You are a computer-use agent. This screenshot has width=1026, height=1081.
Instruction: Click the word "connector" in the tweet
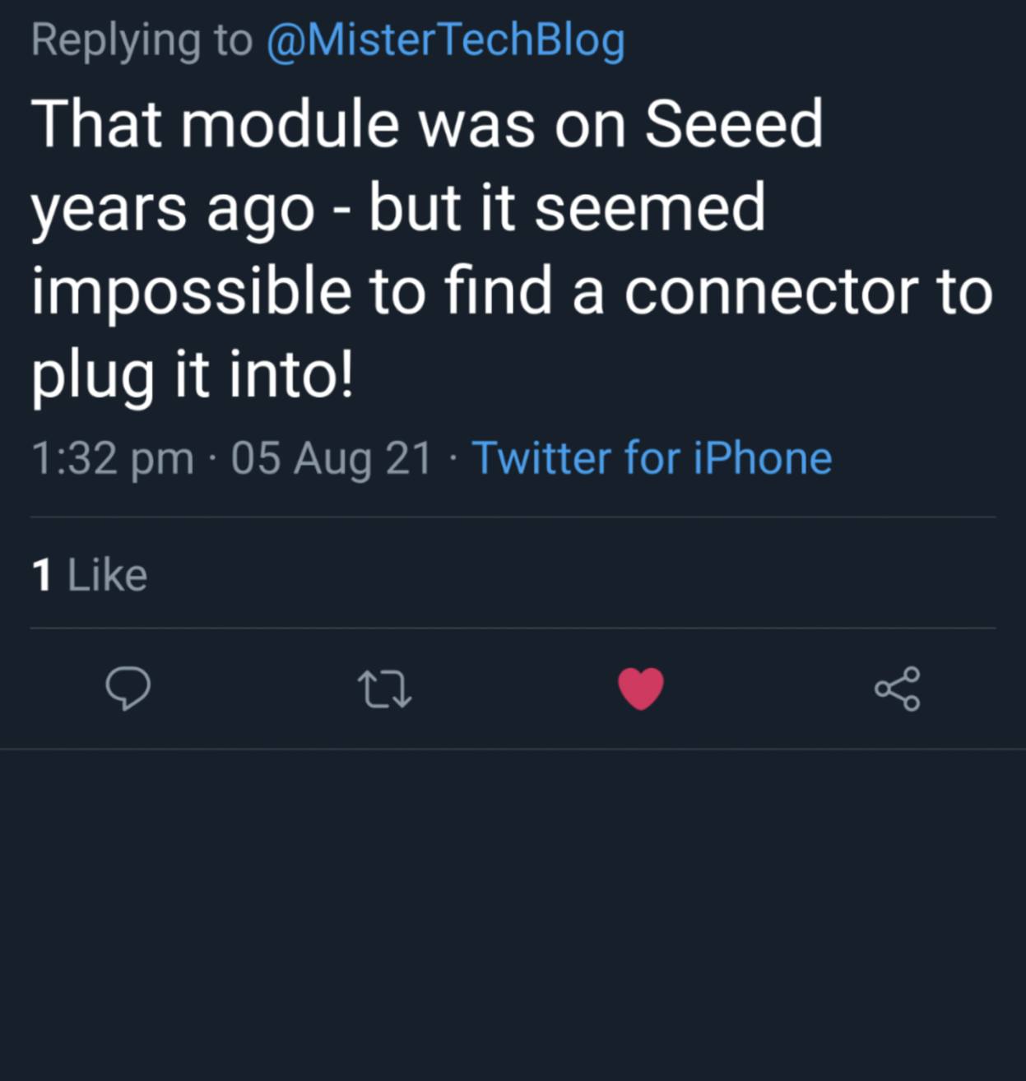[770, 291]
